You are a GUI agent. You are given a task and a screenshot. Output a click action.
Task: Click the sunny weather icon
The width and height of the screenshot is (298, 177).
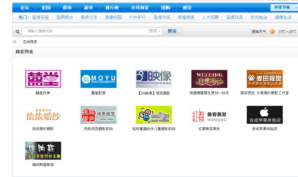(272, 31)
